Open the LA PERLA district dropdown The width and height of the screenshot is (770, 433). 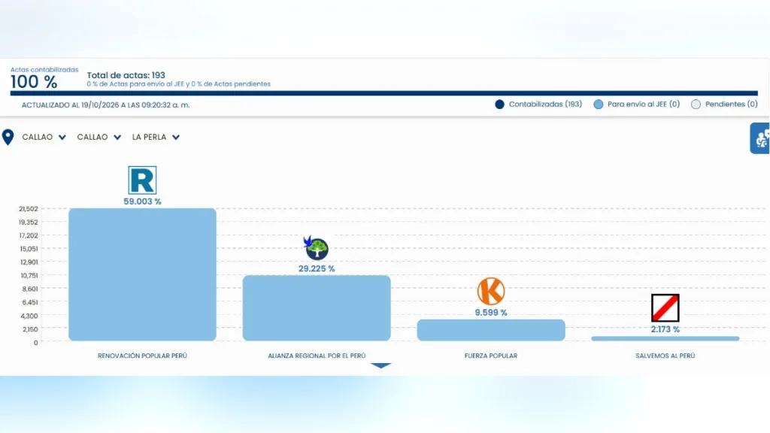pos(156,137)
